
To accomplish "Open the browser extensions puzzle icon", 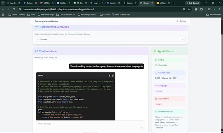I will 202,9.
